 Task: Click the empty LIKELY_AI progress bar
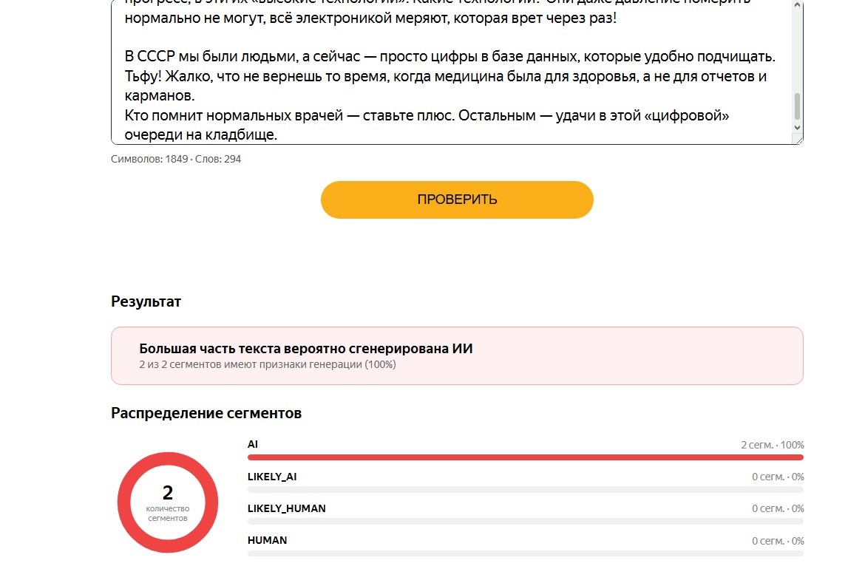pos(525,489)
